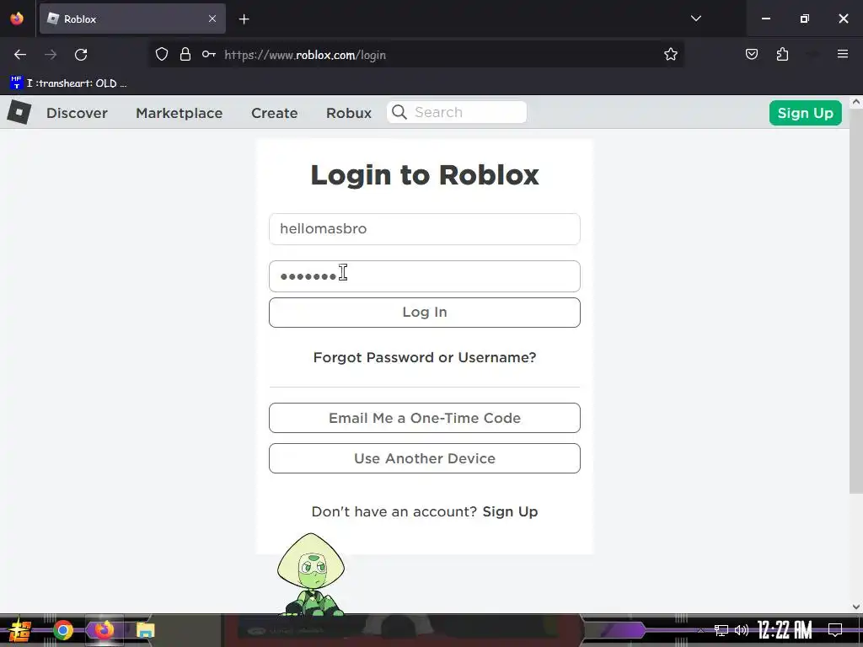Click the Log In button

click(425, 313)
